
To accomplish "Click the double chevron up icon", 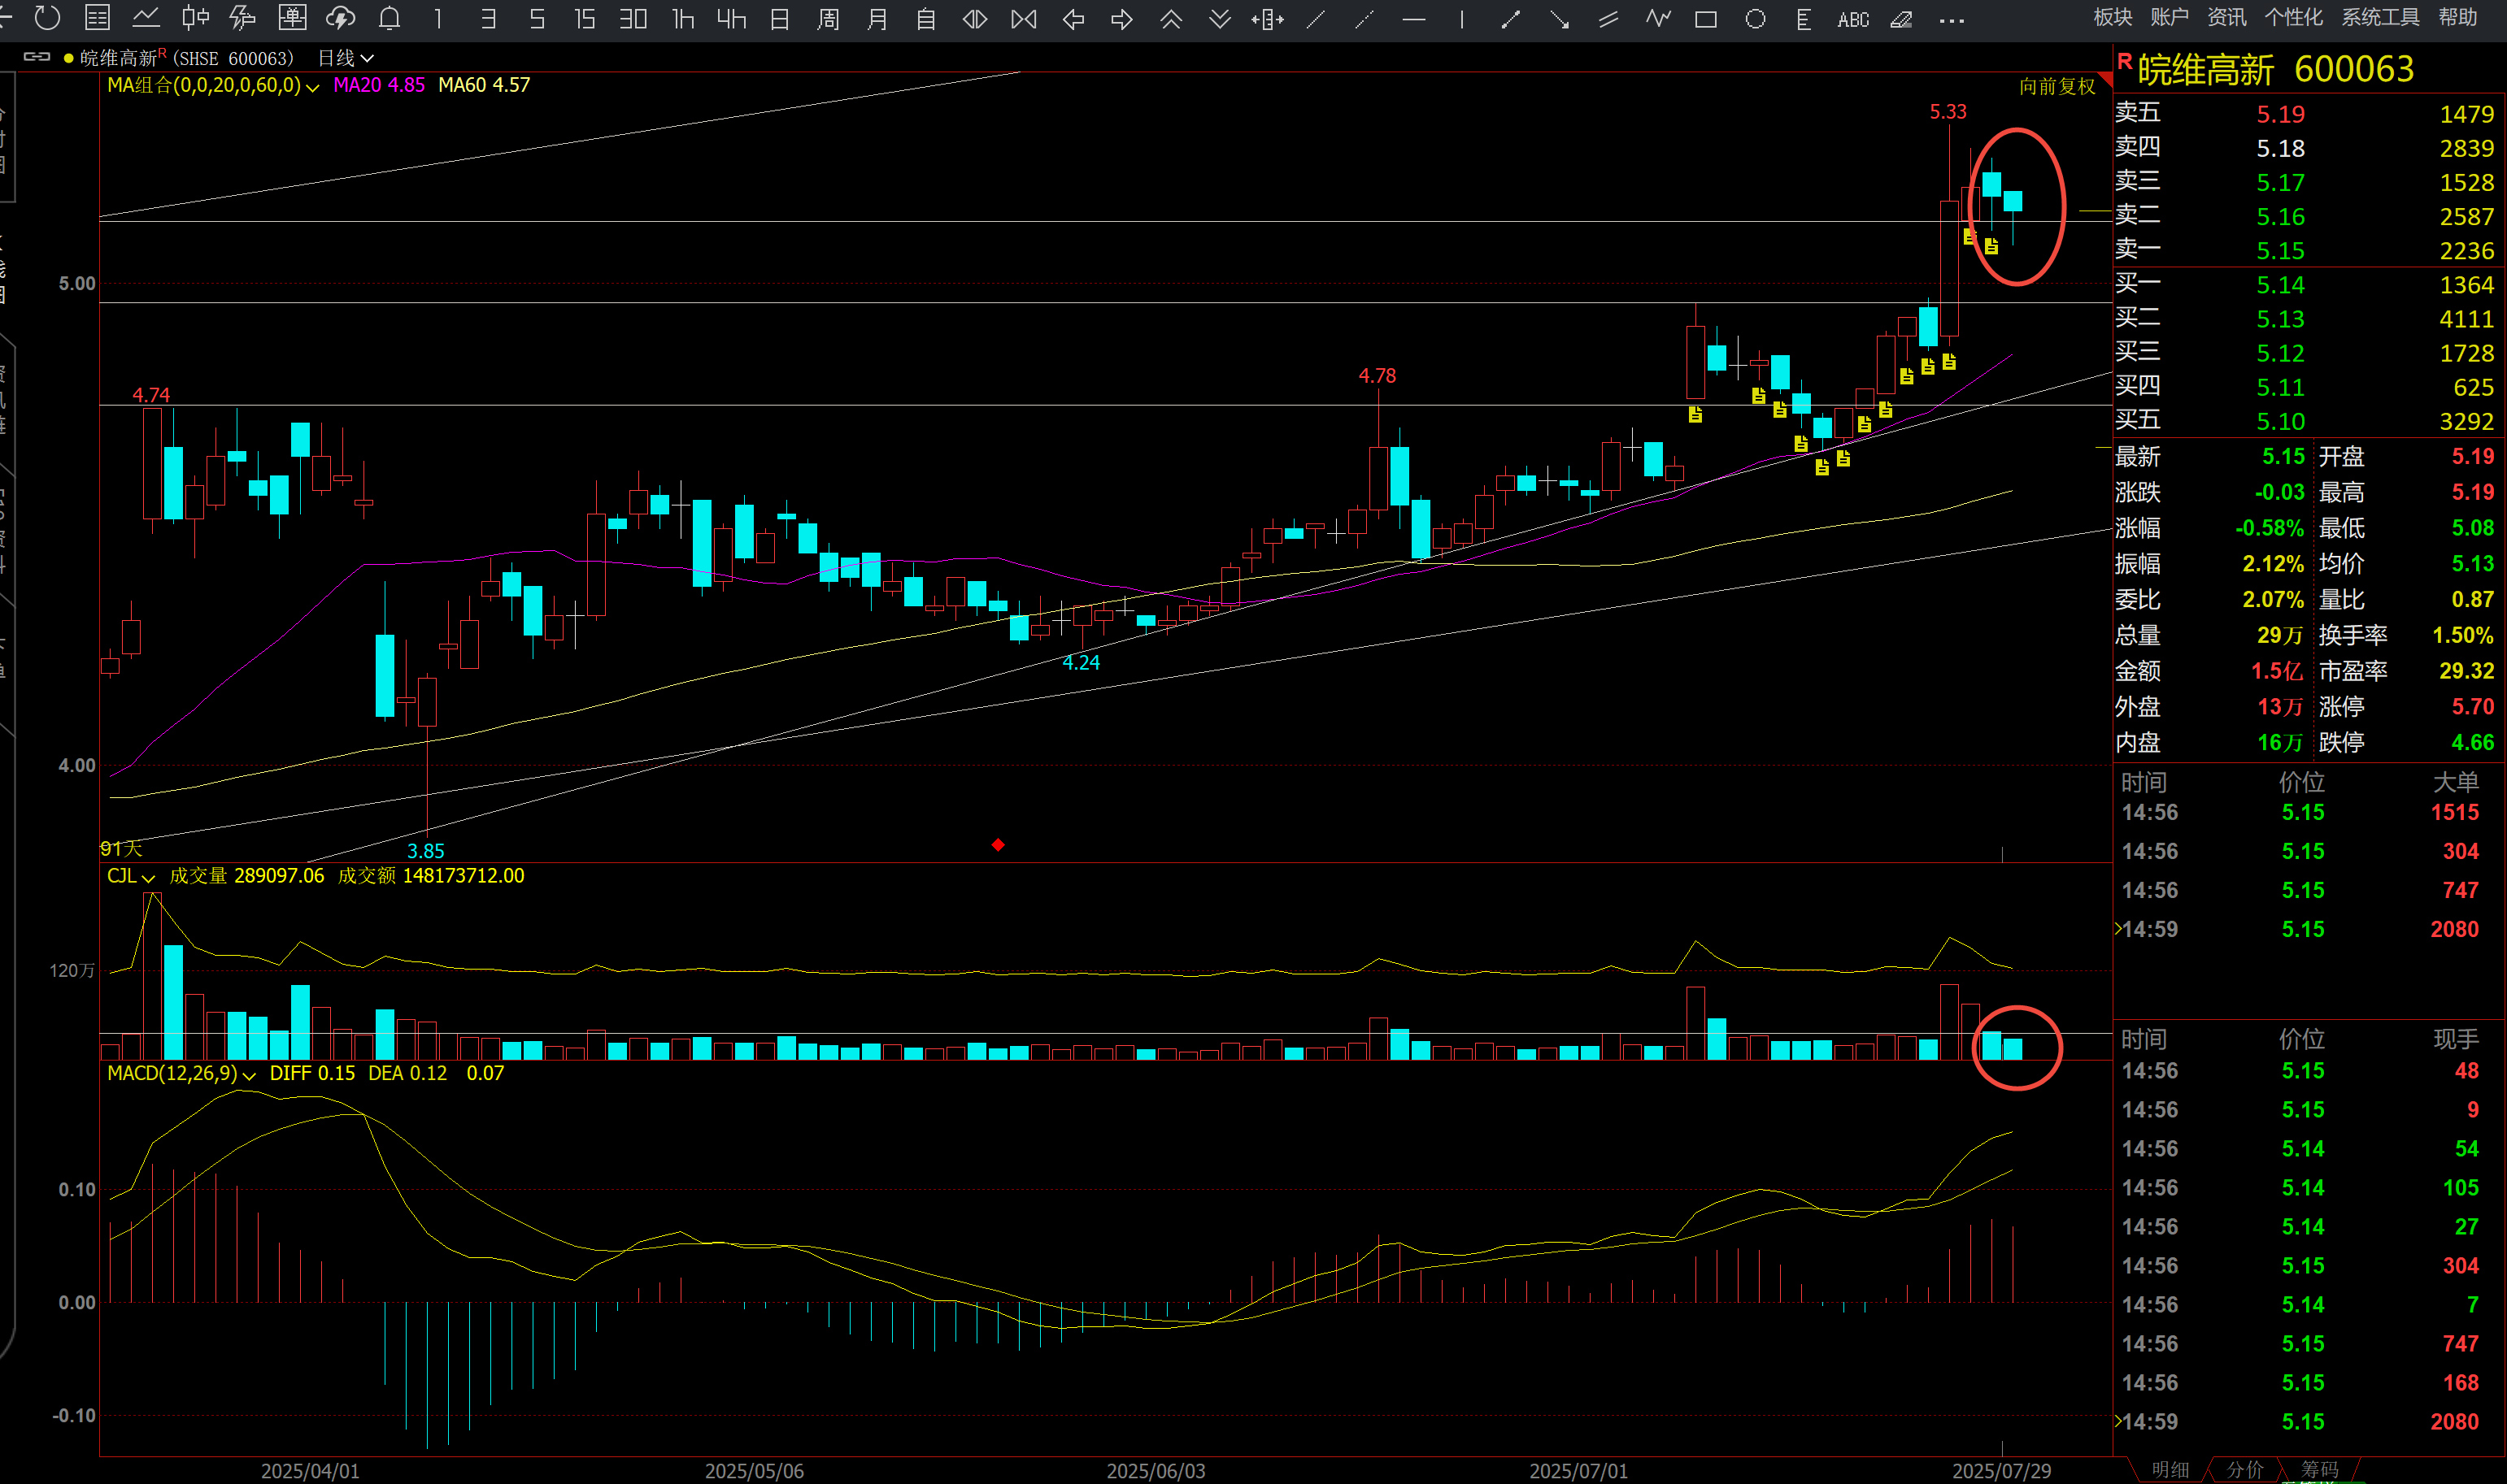I will pos(1170,19).
